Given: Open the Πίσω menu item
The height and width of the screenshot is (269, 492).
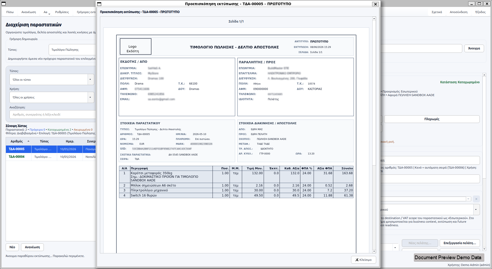Looking at the screenshot, I should click(10, 12).
